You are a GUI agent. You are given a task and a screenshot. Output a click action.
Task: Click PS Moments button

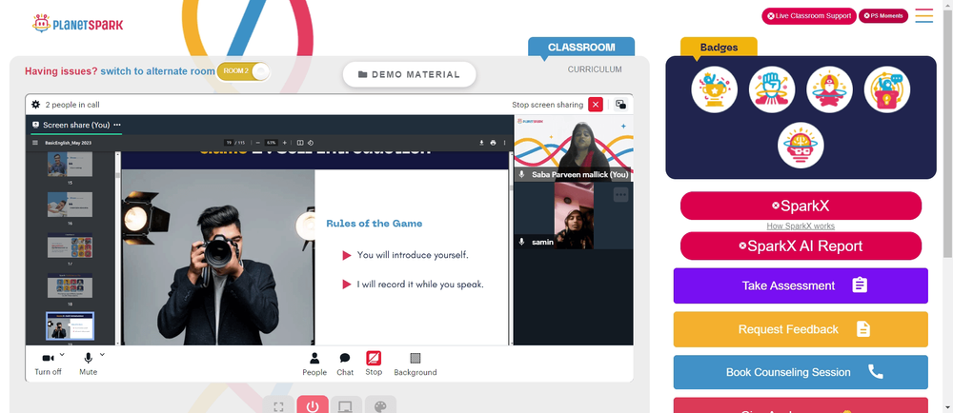883,16
